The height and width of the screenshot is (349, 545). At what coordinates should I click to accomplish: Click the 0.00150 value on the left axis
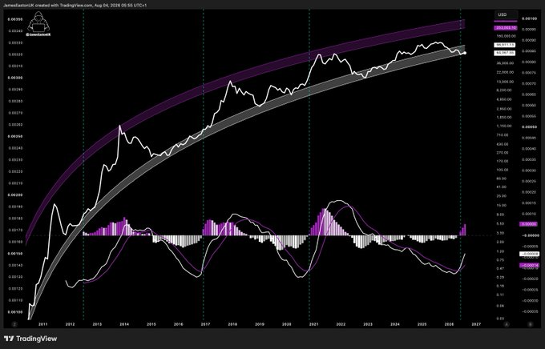tap(15, 254)
